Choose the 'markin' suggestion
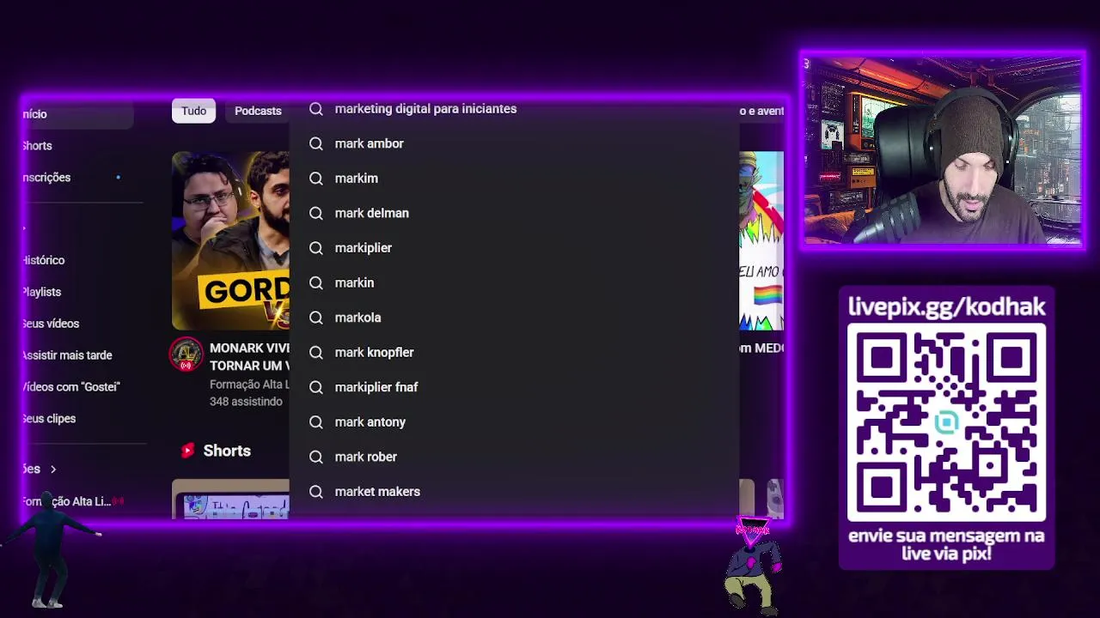Viewport: 1100px width, 618px height. [514, 282]
